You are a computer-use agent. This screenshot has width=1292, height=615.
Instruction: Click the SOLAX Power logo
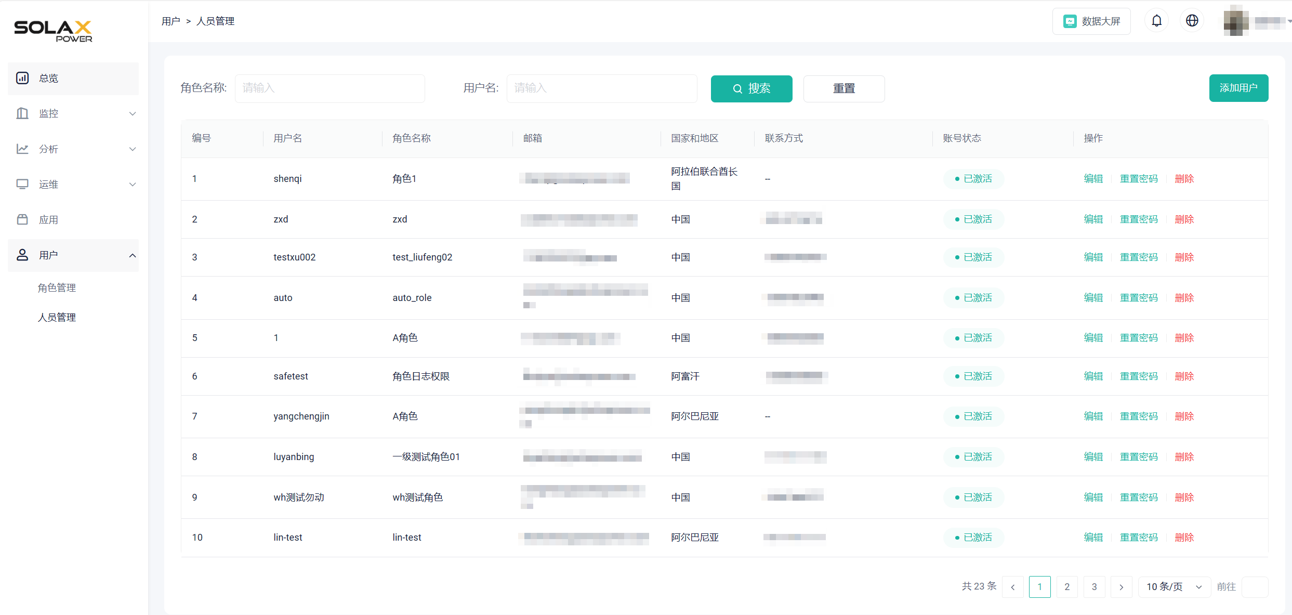(52, 31)
